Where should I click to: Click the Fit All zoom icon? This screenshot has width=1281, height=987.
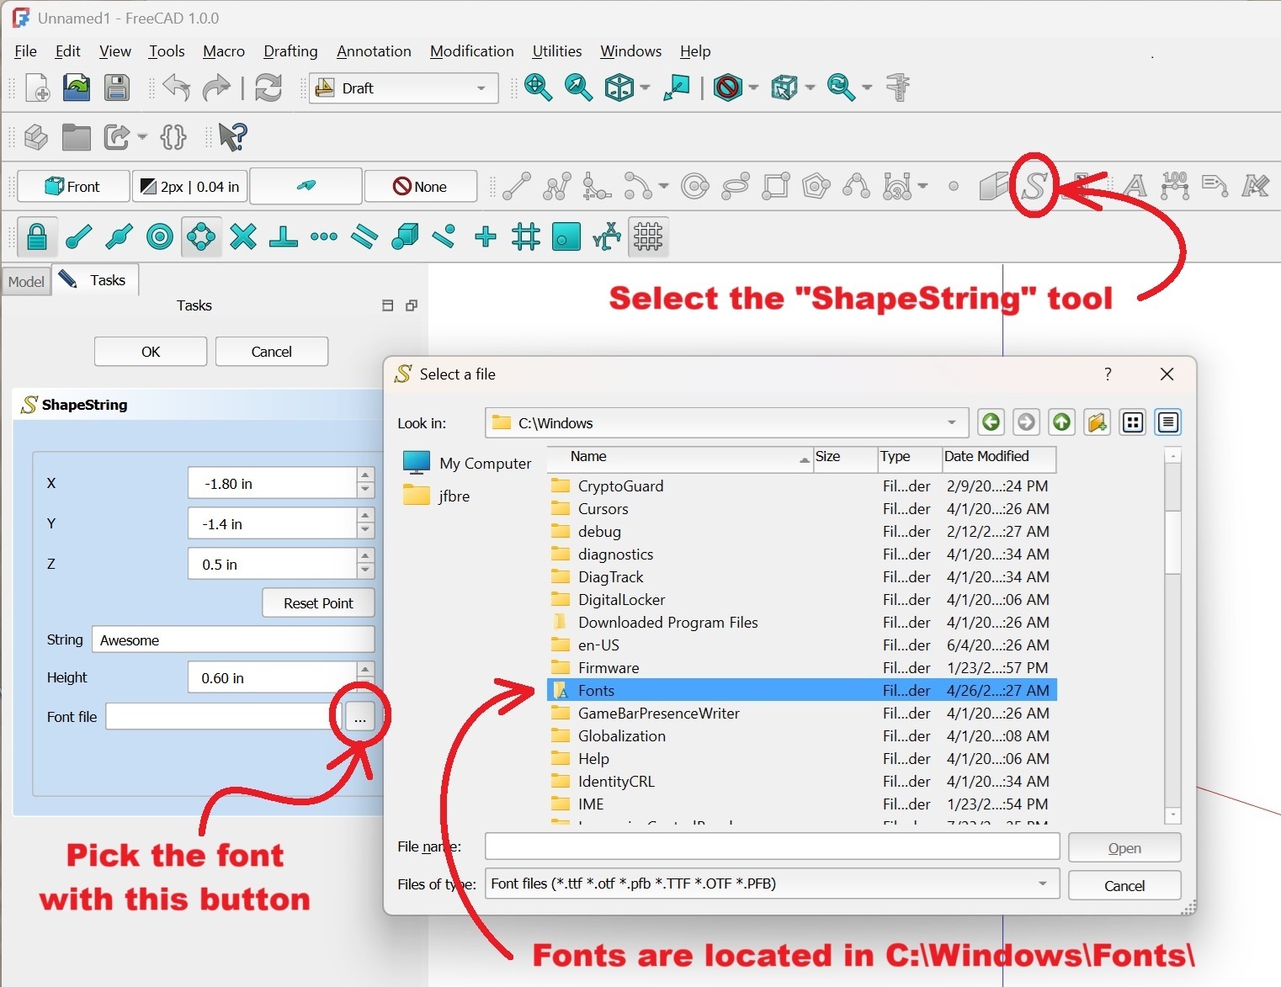point(538,88)
